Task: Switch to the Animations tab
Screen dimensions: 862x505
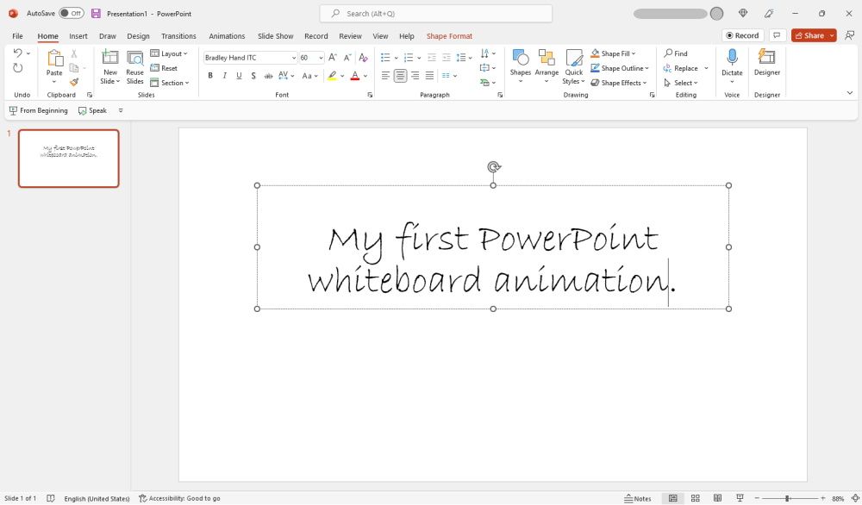Action: coord(227,36)
